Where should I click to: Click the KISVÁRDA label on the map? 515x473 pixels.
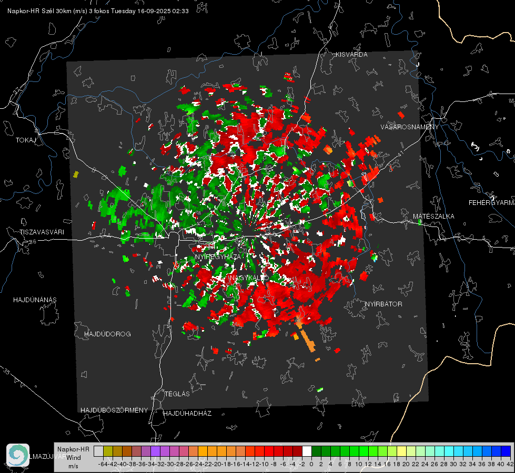pyautogui.click(x=351, y=55)
